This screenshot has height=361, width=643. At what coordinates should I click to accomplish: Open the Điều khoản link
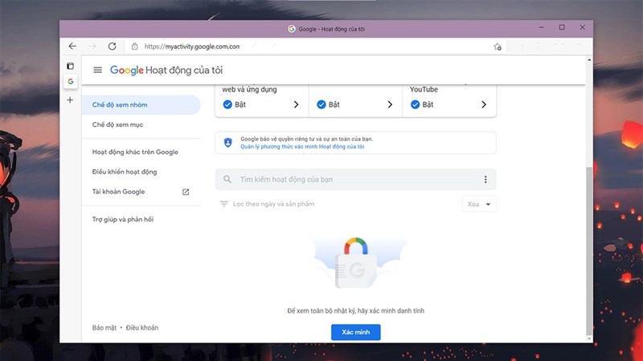pyautogui.click(x=142, y=327)
